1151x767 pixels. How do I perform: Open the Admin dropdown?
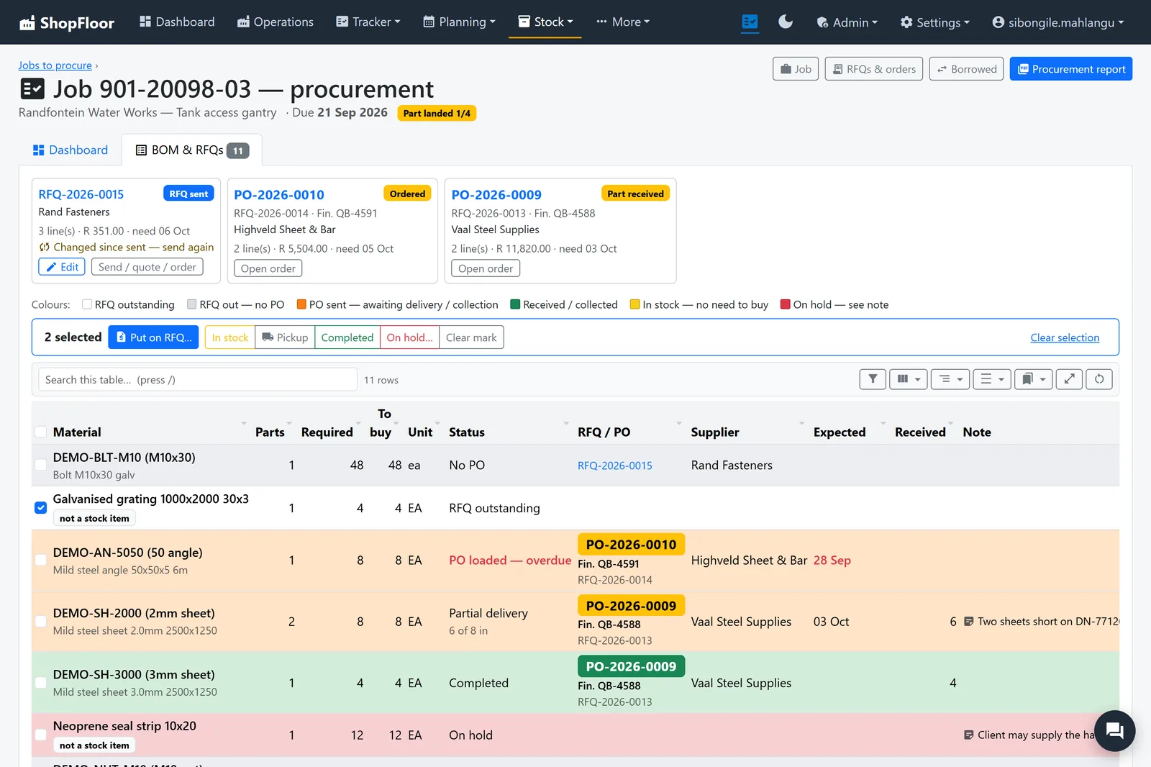(847, 22)
